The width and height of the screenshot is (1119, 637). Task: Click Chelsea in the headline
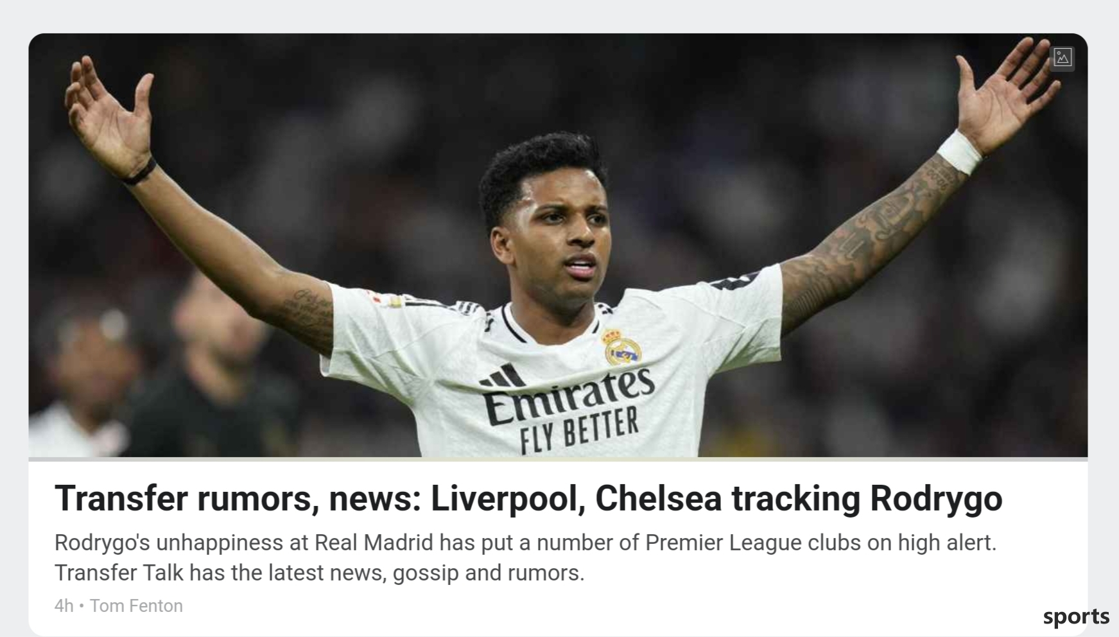658,498
